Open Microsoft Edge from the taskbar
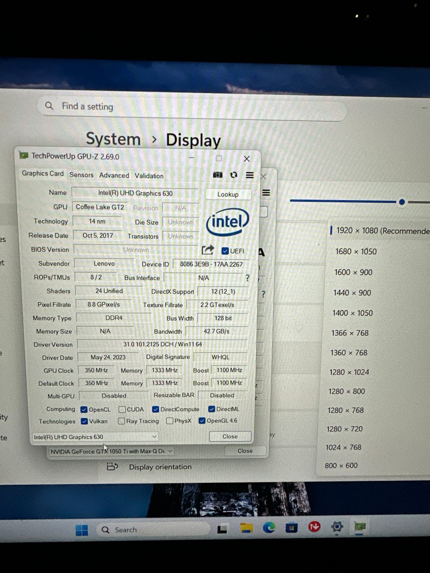The width and height of the screenshot is (430, 573). (269, 528)
